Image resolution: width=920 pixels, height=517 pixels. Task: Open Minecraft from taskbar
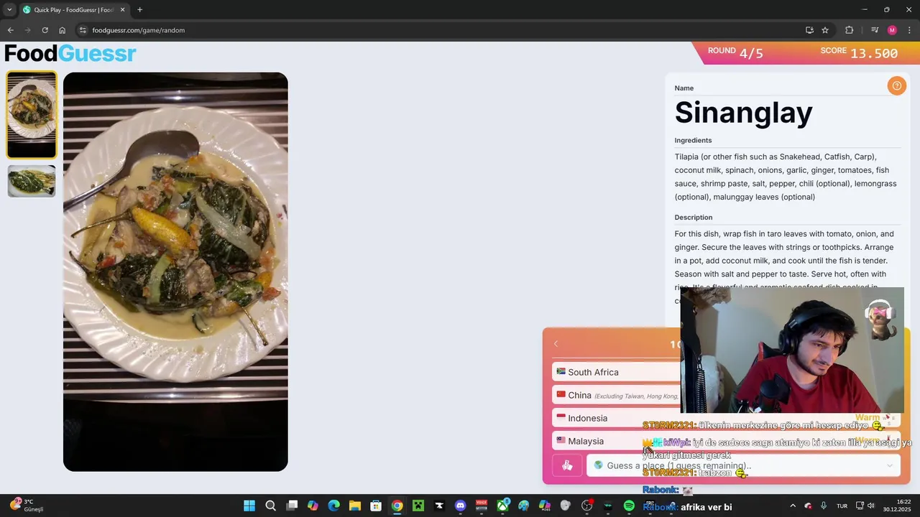coord(418,506)
